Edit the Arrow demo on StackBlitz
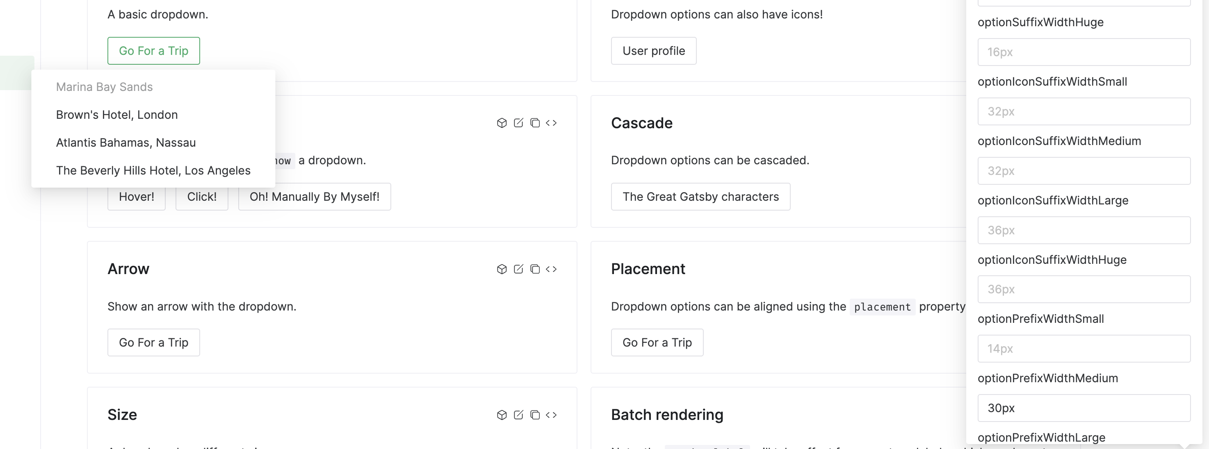 pyautogui.click(x=518, y=269)
